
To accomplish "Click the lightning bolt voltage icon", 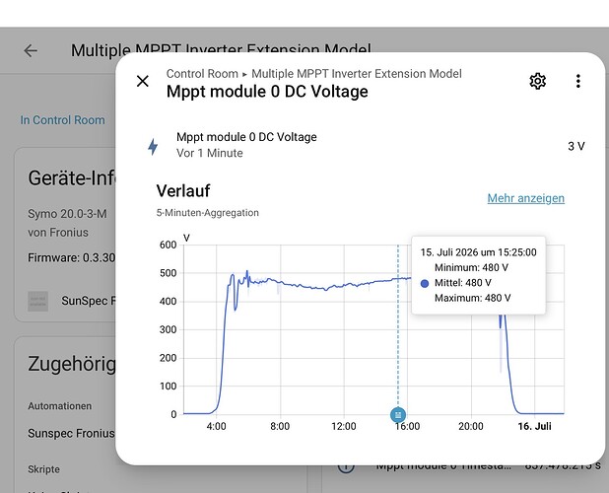I will [x=153, y=147].
